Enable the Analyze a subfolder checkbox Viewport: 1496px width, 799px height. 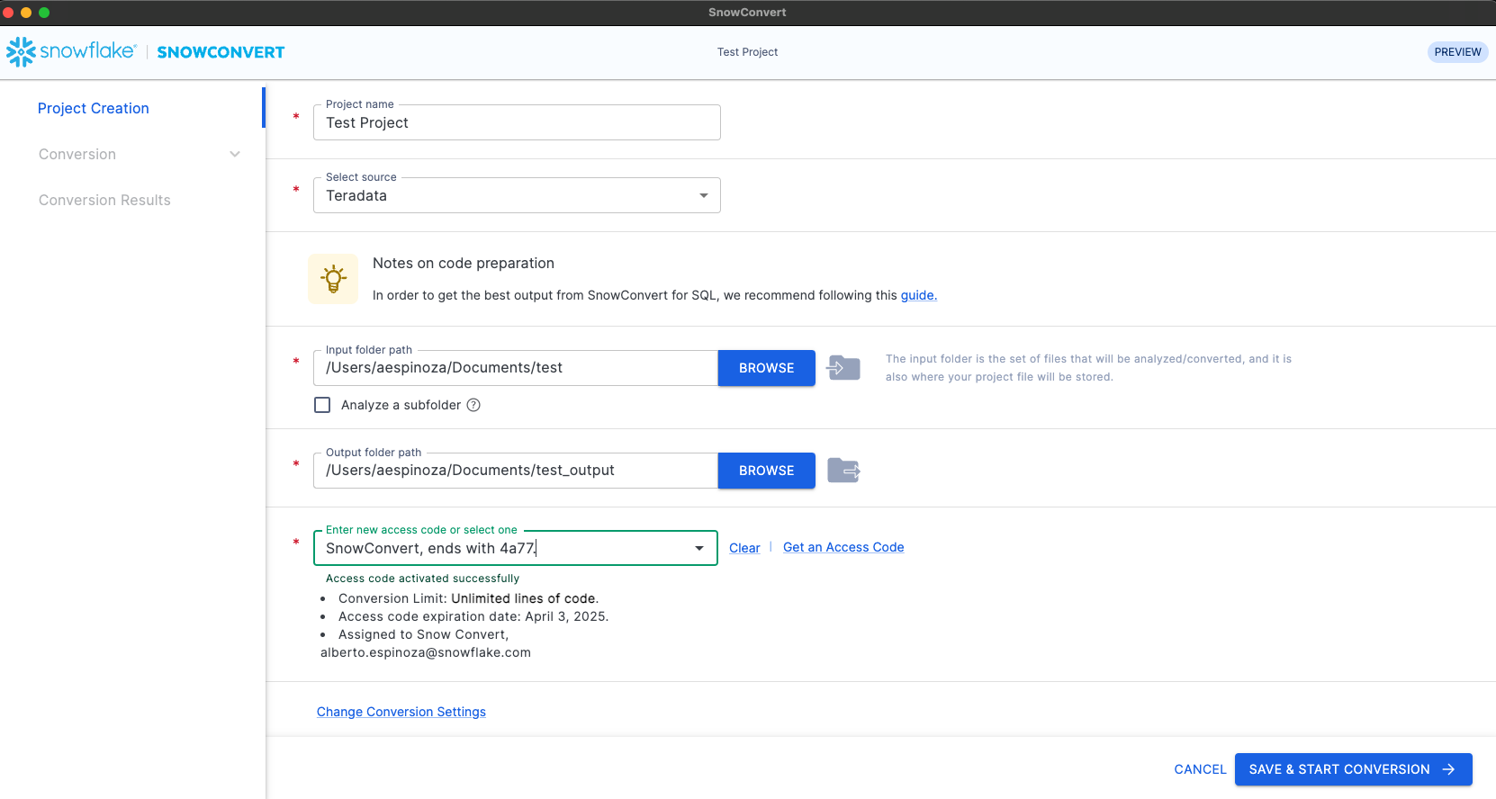[x=322, y=405]
